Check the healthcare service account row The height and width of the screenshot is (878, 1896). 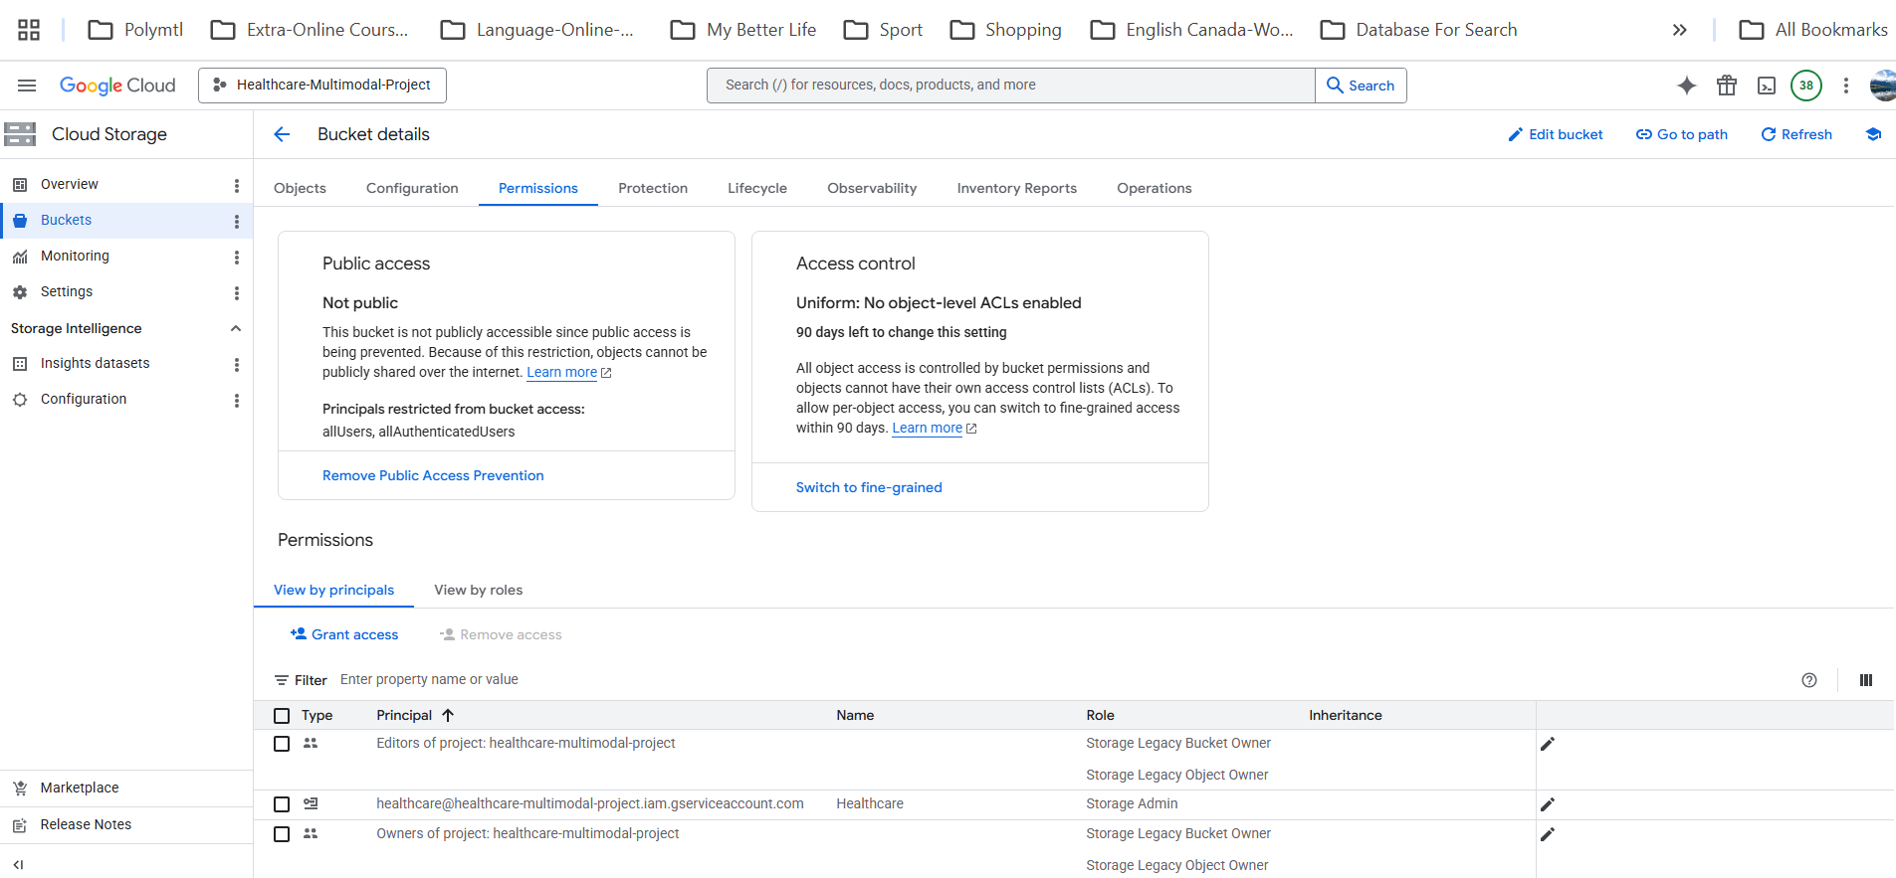point(282,804)
